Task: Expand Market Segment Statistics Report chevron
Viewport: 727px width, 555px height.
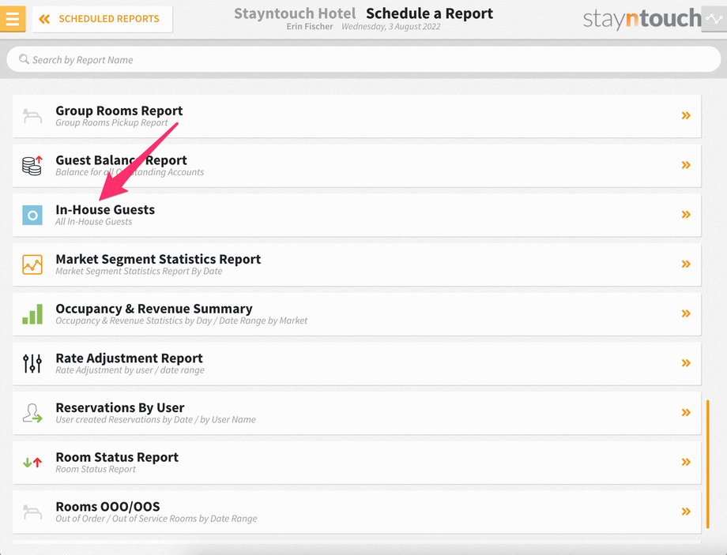Action: 686,264
